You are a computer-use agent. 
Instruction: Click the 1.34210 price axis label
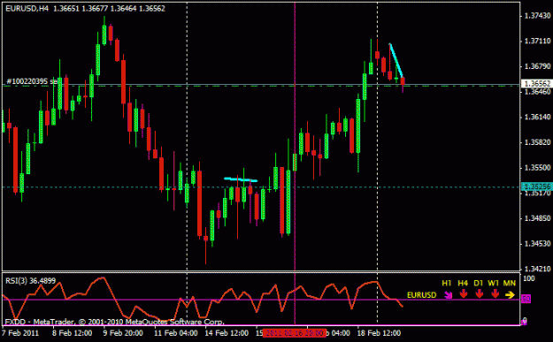(537, 269)
